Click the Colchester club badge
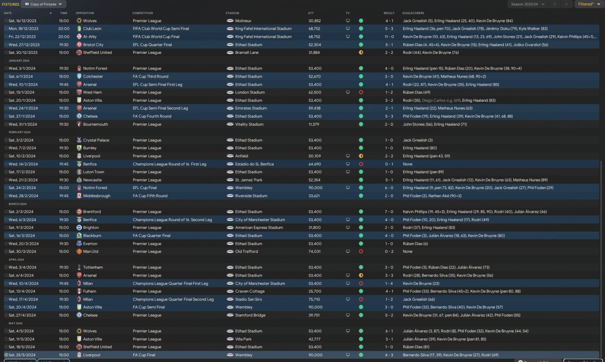Image resolution: width=605 pixels, height=362 pixels. click(x=79, y=77)
